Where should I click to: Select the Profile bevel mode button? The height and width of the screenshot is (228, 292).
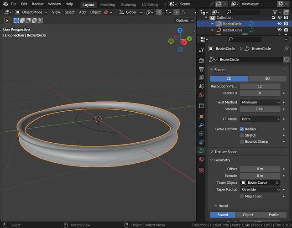point(274,215)
